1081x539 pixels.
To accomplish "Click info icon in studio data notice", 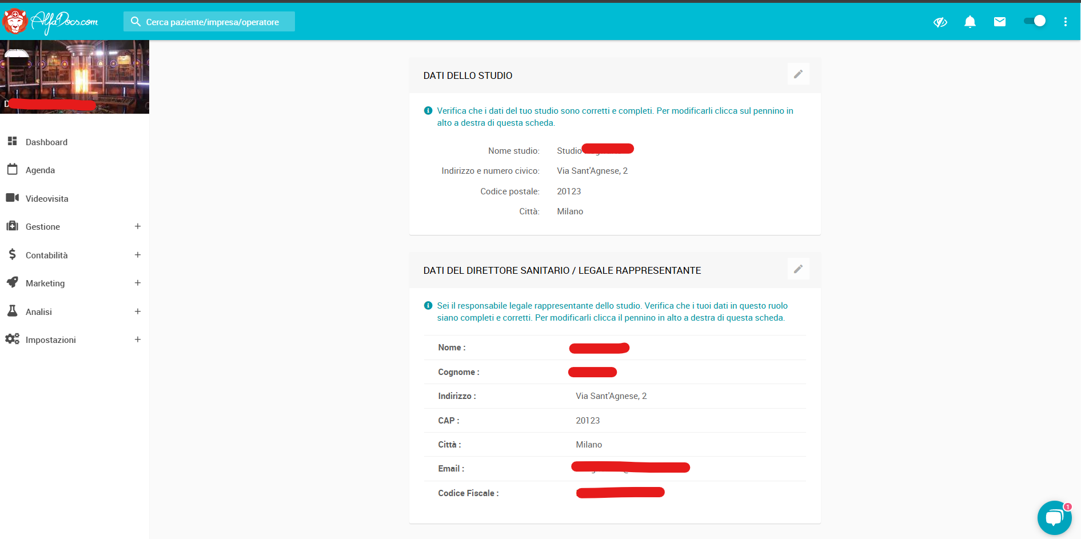I will pos(428,111).
